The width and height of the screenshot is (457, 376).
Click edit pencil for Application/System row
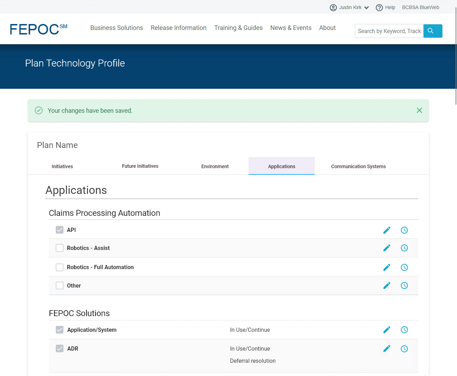pyautogui.click(x=387, y=330)
